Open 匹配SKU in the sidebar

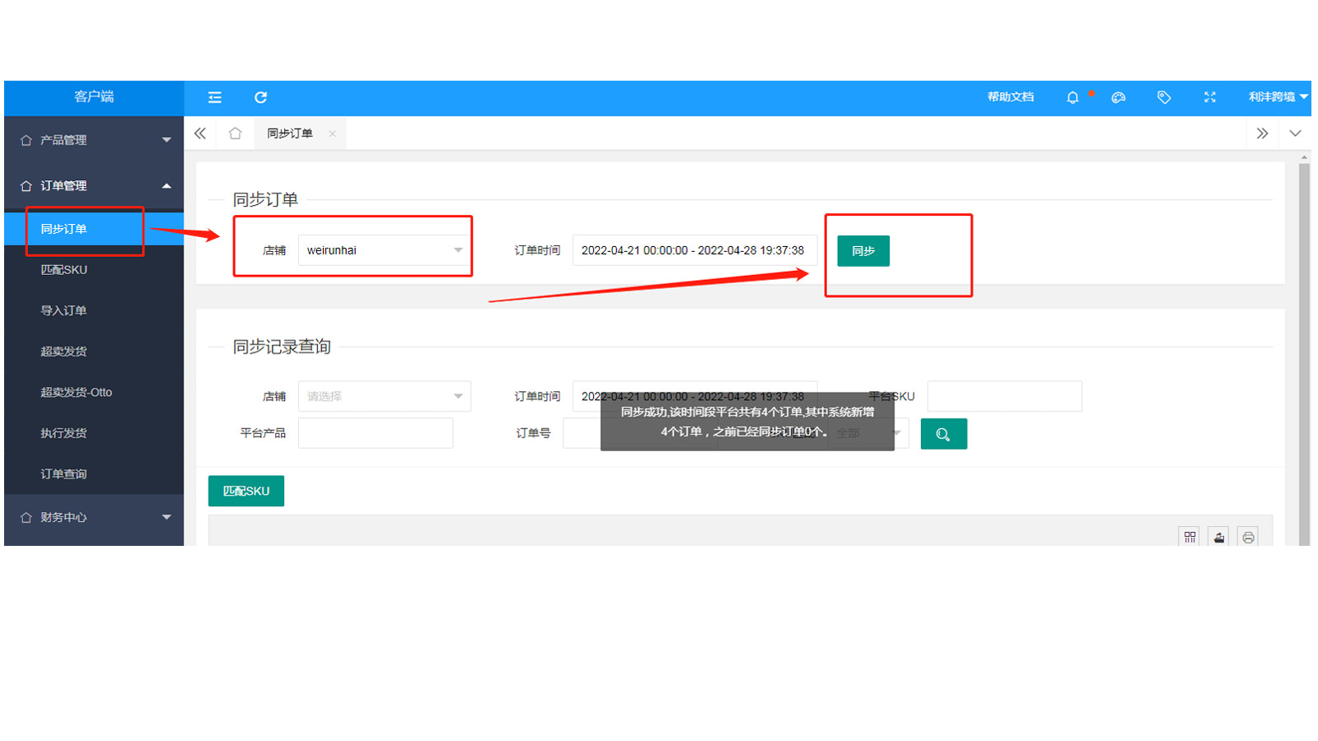(x=94, y=270)
